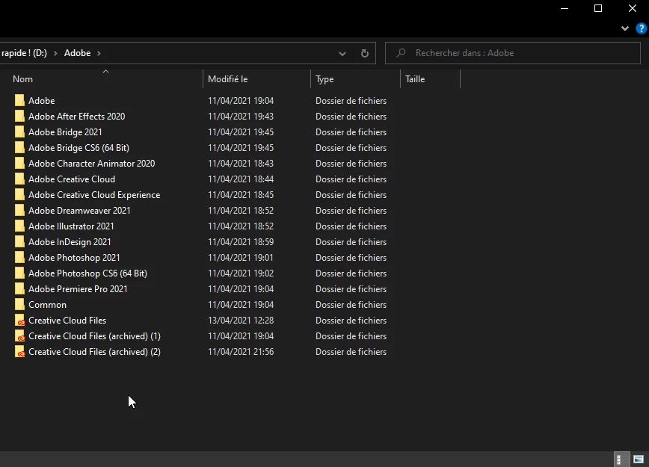This screenshot has height=467, width=649.
Task: Select Adobe Bridge CS6 (64 Bit) folder icon
Action: coord(19,148)
